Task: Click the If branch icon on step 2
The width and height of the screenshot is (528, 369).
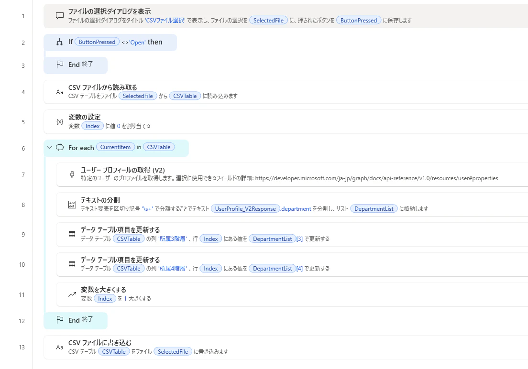Action: [60, 42]
